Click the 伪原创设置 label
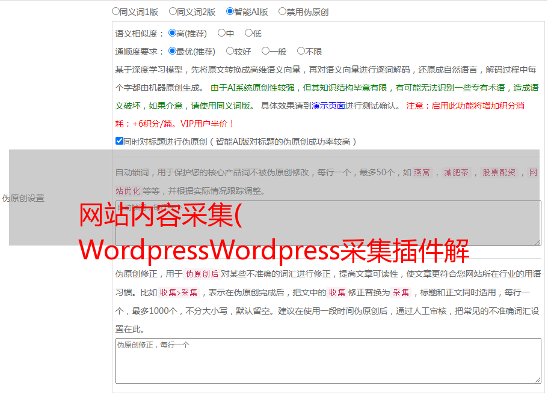 [x=23, y=198]
